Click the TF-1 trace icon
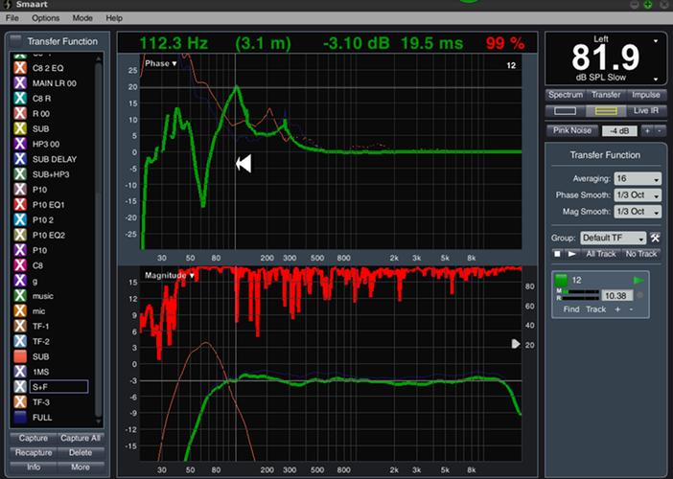The image size is (673, 479). coord(20,327)
